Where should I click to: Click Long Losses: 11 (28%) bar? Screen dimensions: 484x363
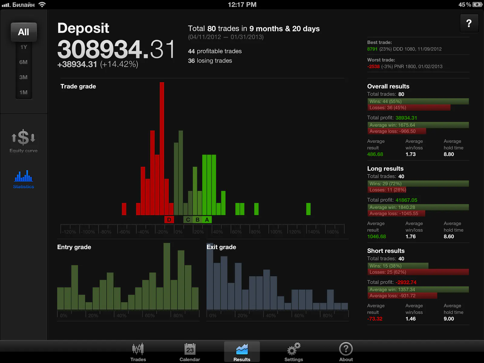click(387, 190)
